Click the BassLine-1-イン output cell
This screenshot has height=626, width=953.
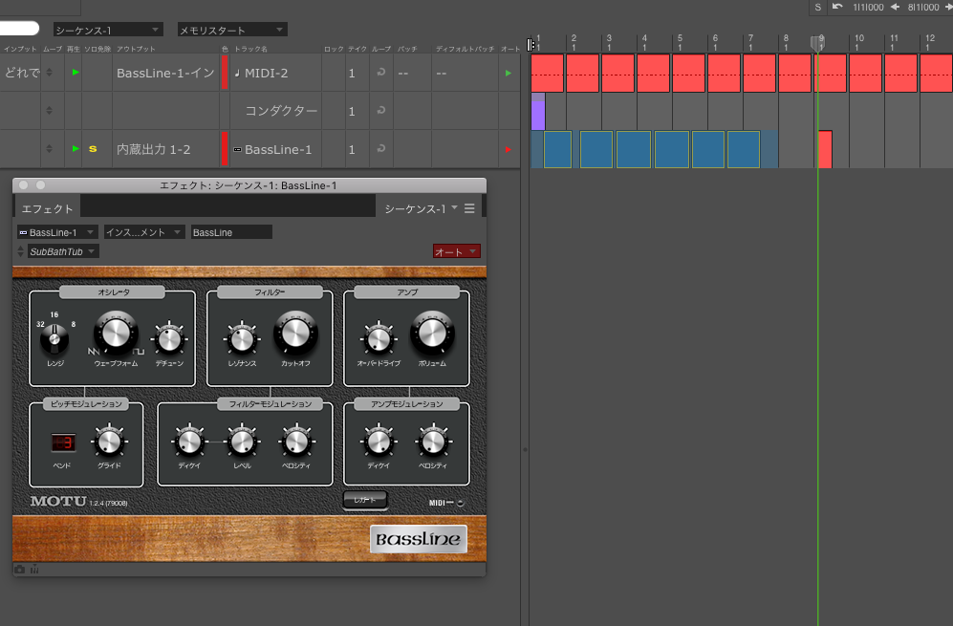click(165, 73)
